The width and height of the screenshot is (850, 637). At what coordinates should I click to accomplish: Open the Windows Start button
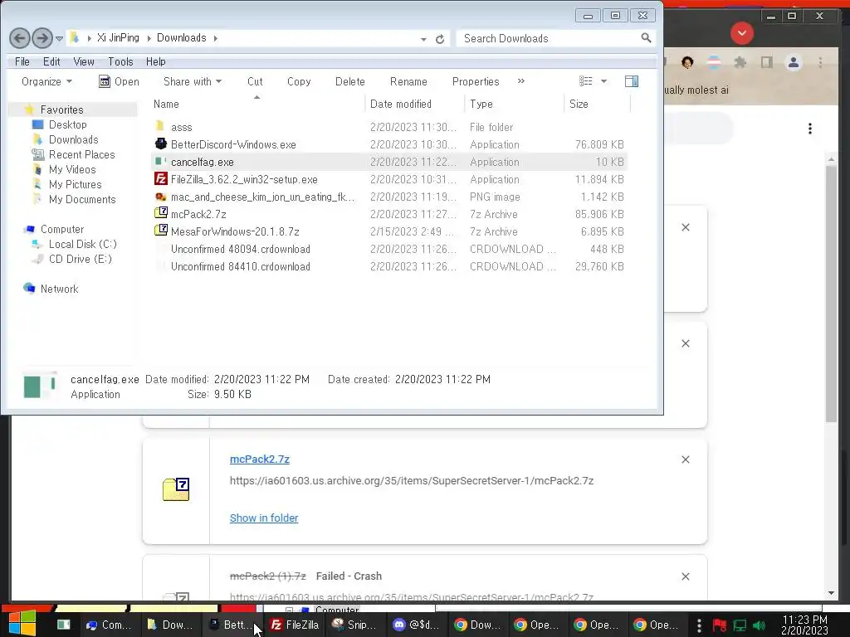[x=22, y=625]
